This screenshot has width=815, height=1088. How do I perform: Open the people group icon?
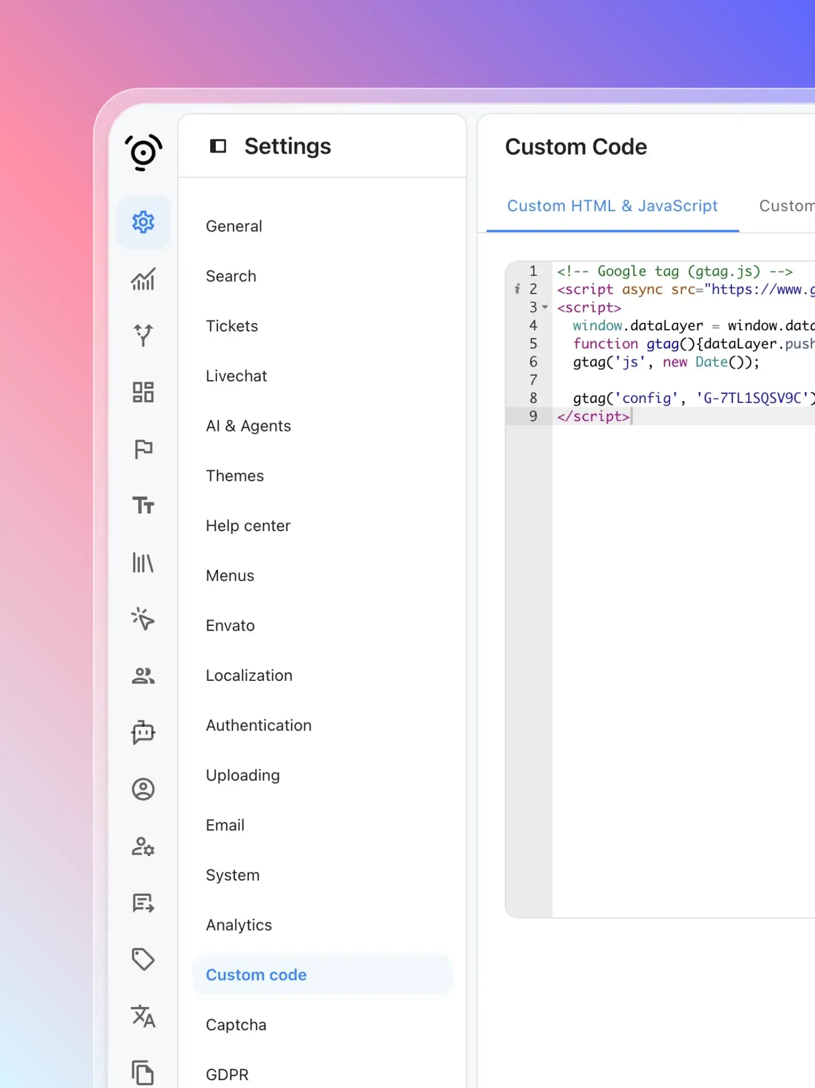[x=143, y=676]
